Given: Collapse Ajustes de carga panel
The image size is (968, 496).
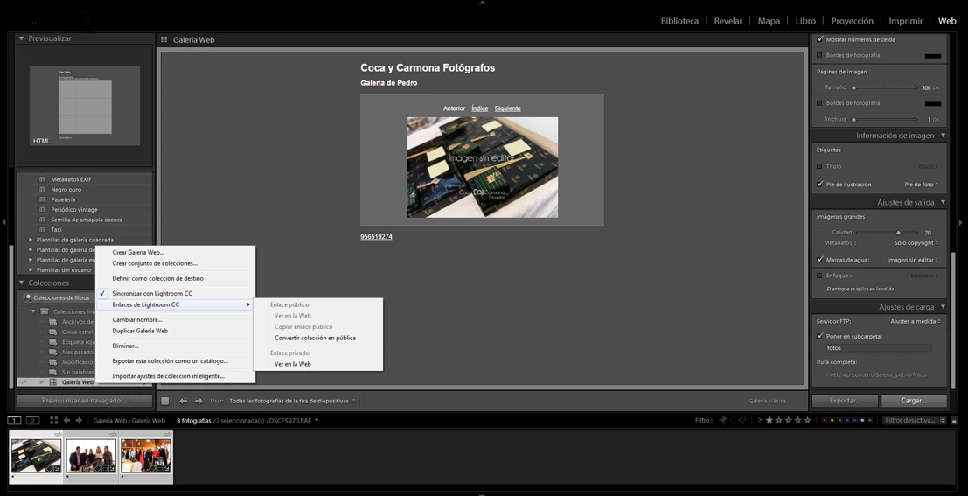Looking at the screenshot, I should [944, 307].
